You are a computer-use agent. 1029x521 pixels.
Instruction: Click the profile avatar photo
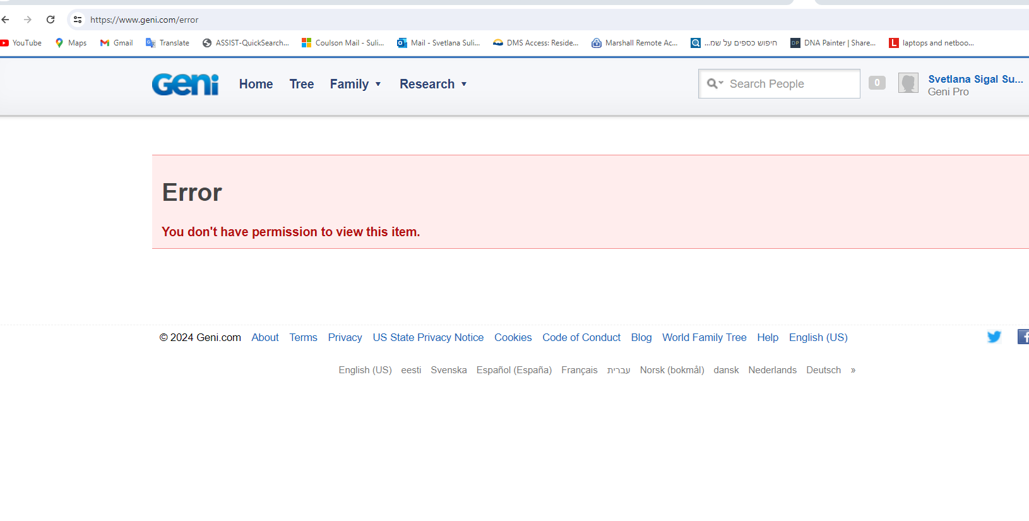point(908,83)
